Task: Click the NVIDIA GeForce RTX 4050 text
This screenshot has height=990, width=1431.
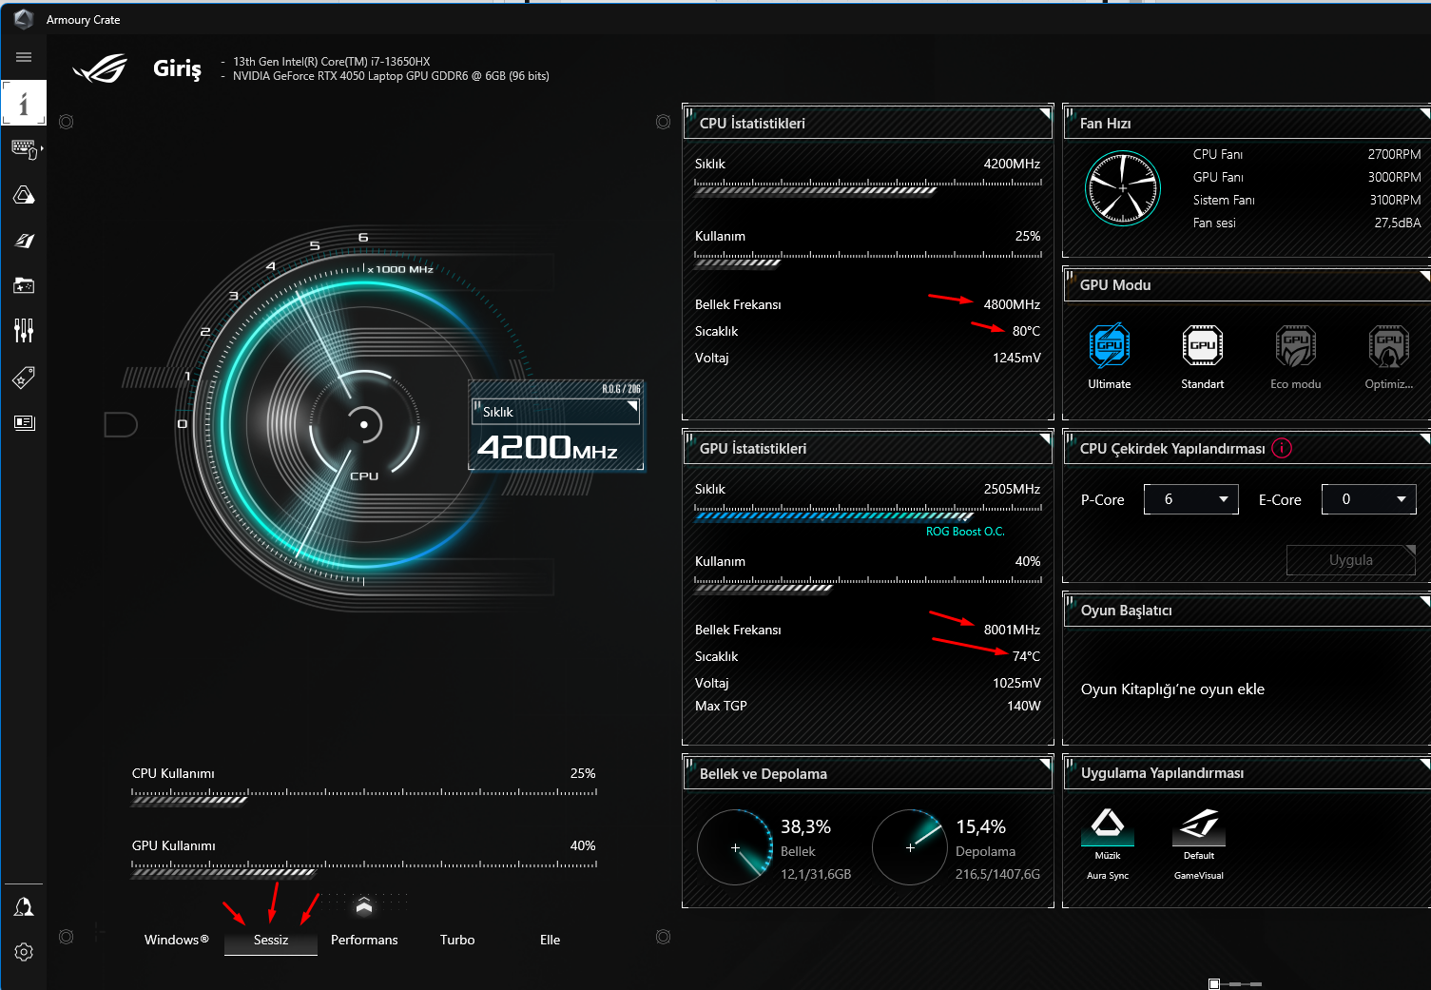Action: click(x=391, y=76)
